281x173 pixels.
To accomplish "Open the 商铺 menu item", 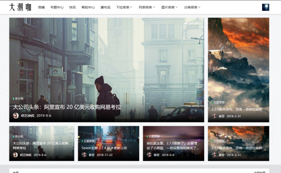I will pyautogui.click(x=41, y=7).
